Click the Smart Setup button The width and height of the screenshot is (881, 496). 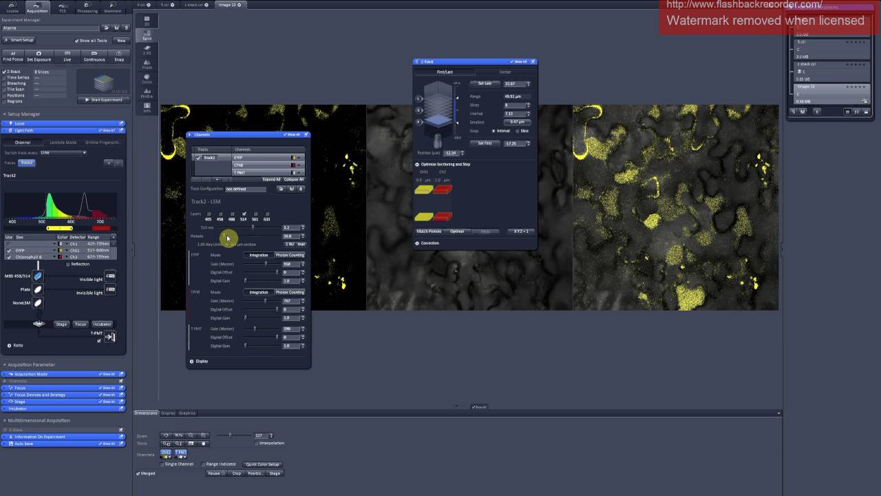tap(19, 41)
